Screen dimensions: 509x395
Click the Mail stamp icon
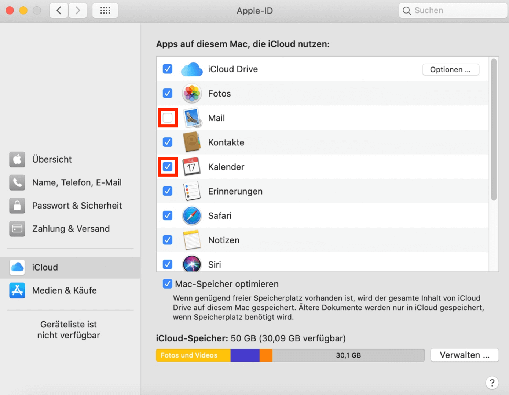click(192, 118)
